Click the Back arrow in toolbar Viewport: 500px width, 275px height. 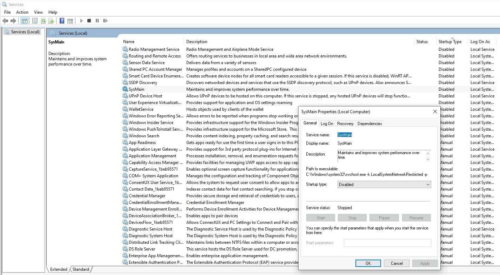5,21
